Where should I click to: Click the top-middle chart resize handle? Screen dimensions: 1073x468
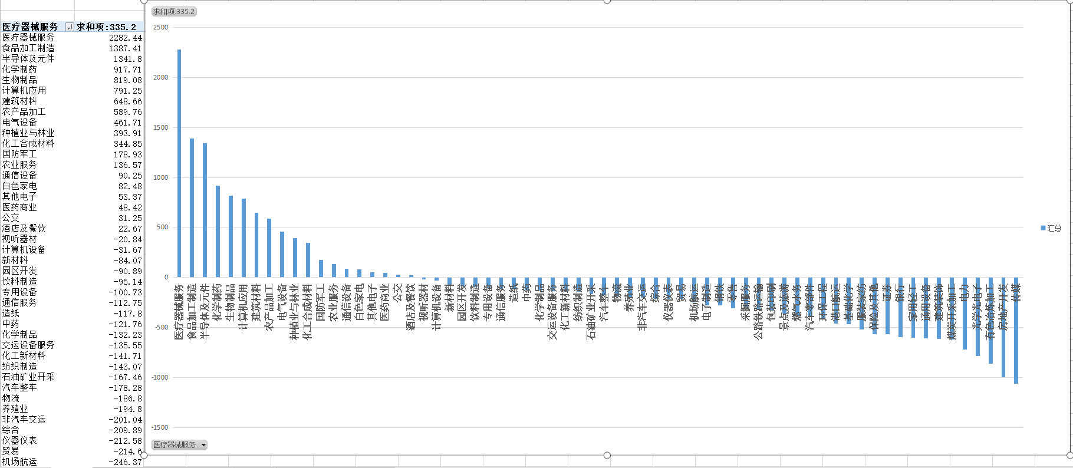pyautogui.click(x=607, y=1)
